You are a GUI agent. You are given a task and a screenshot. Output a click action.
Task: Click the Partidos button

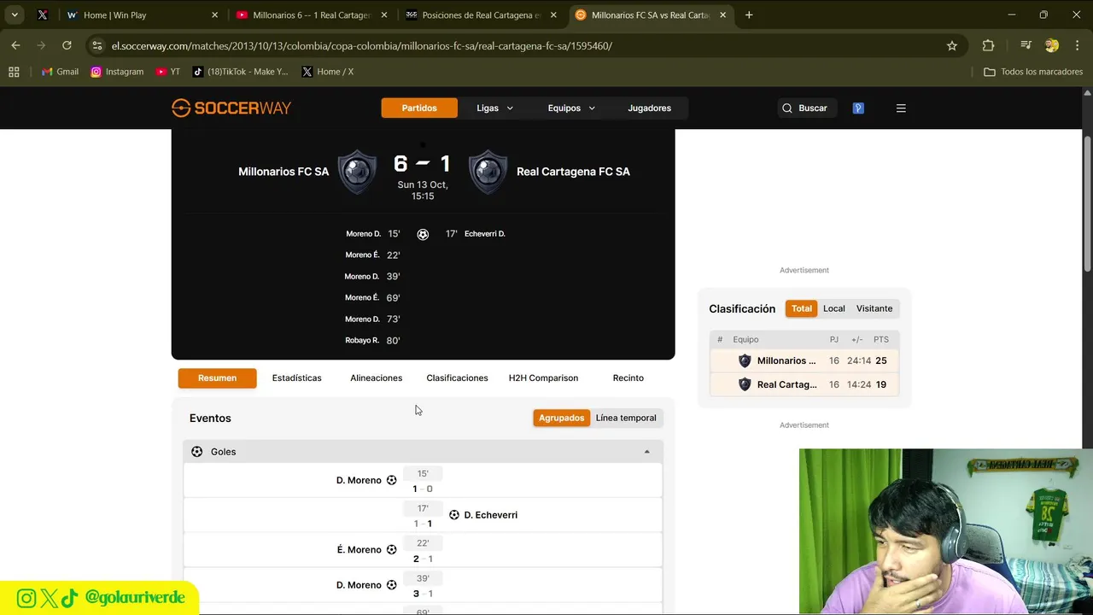pos(419,108)
